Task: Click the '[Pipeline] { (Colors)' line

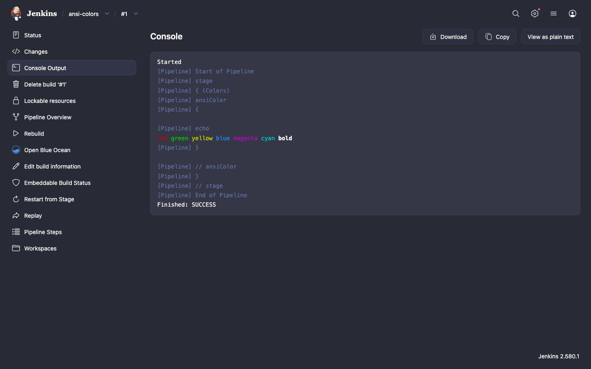Action: (x=193, y=91)
